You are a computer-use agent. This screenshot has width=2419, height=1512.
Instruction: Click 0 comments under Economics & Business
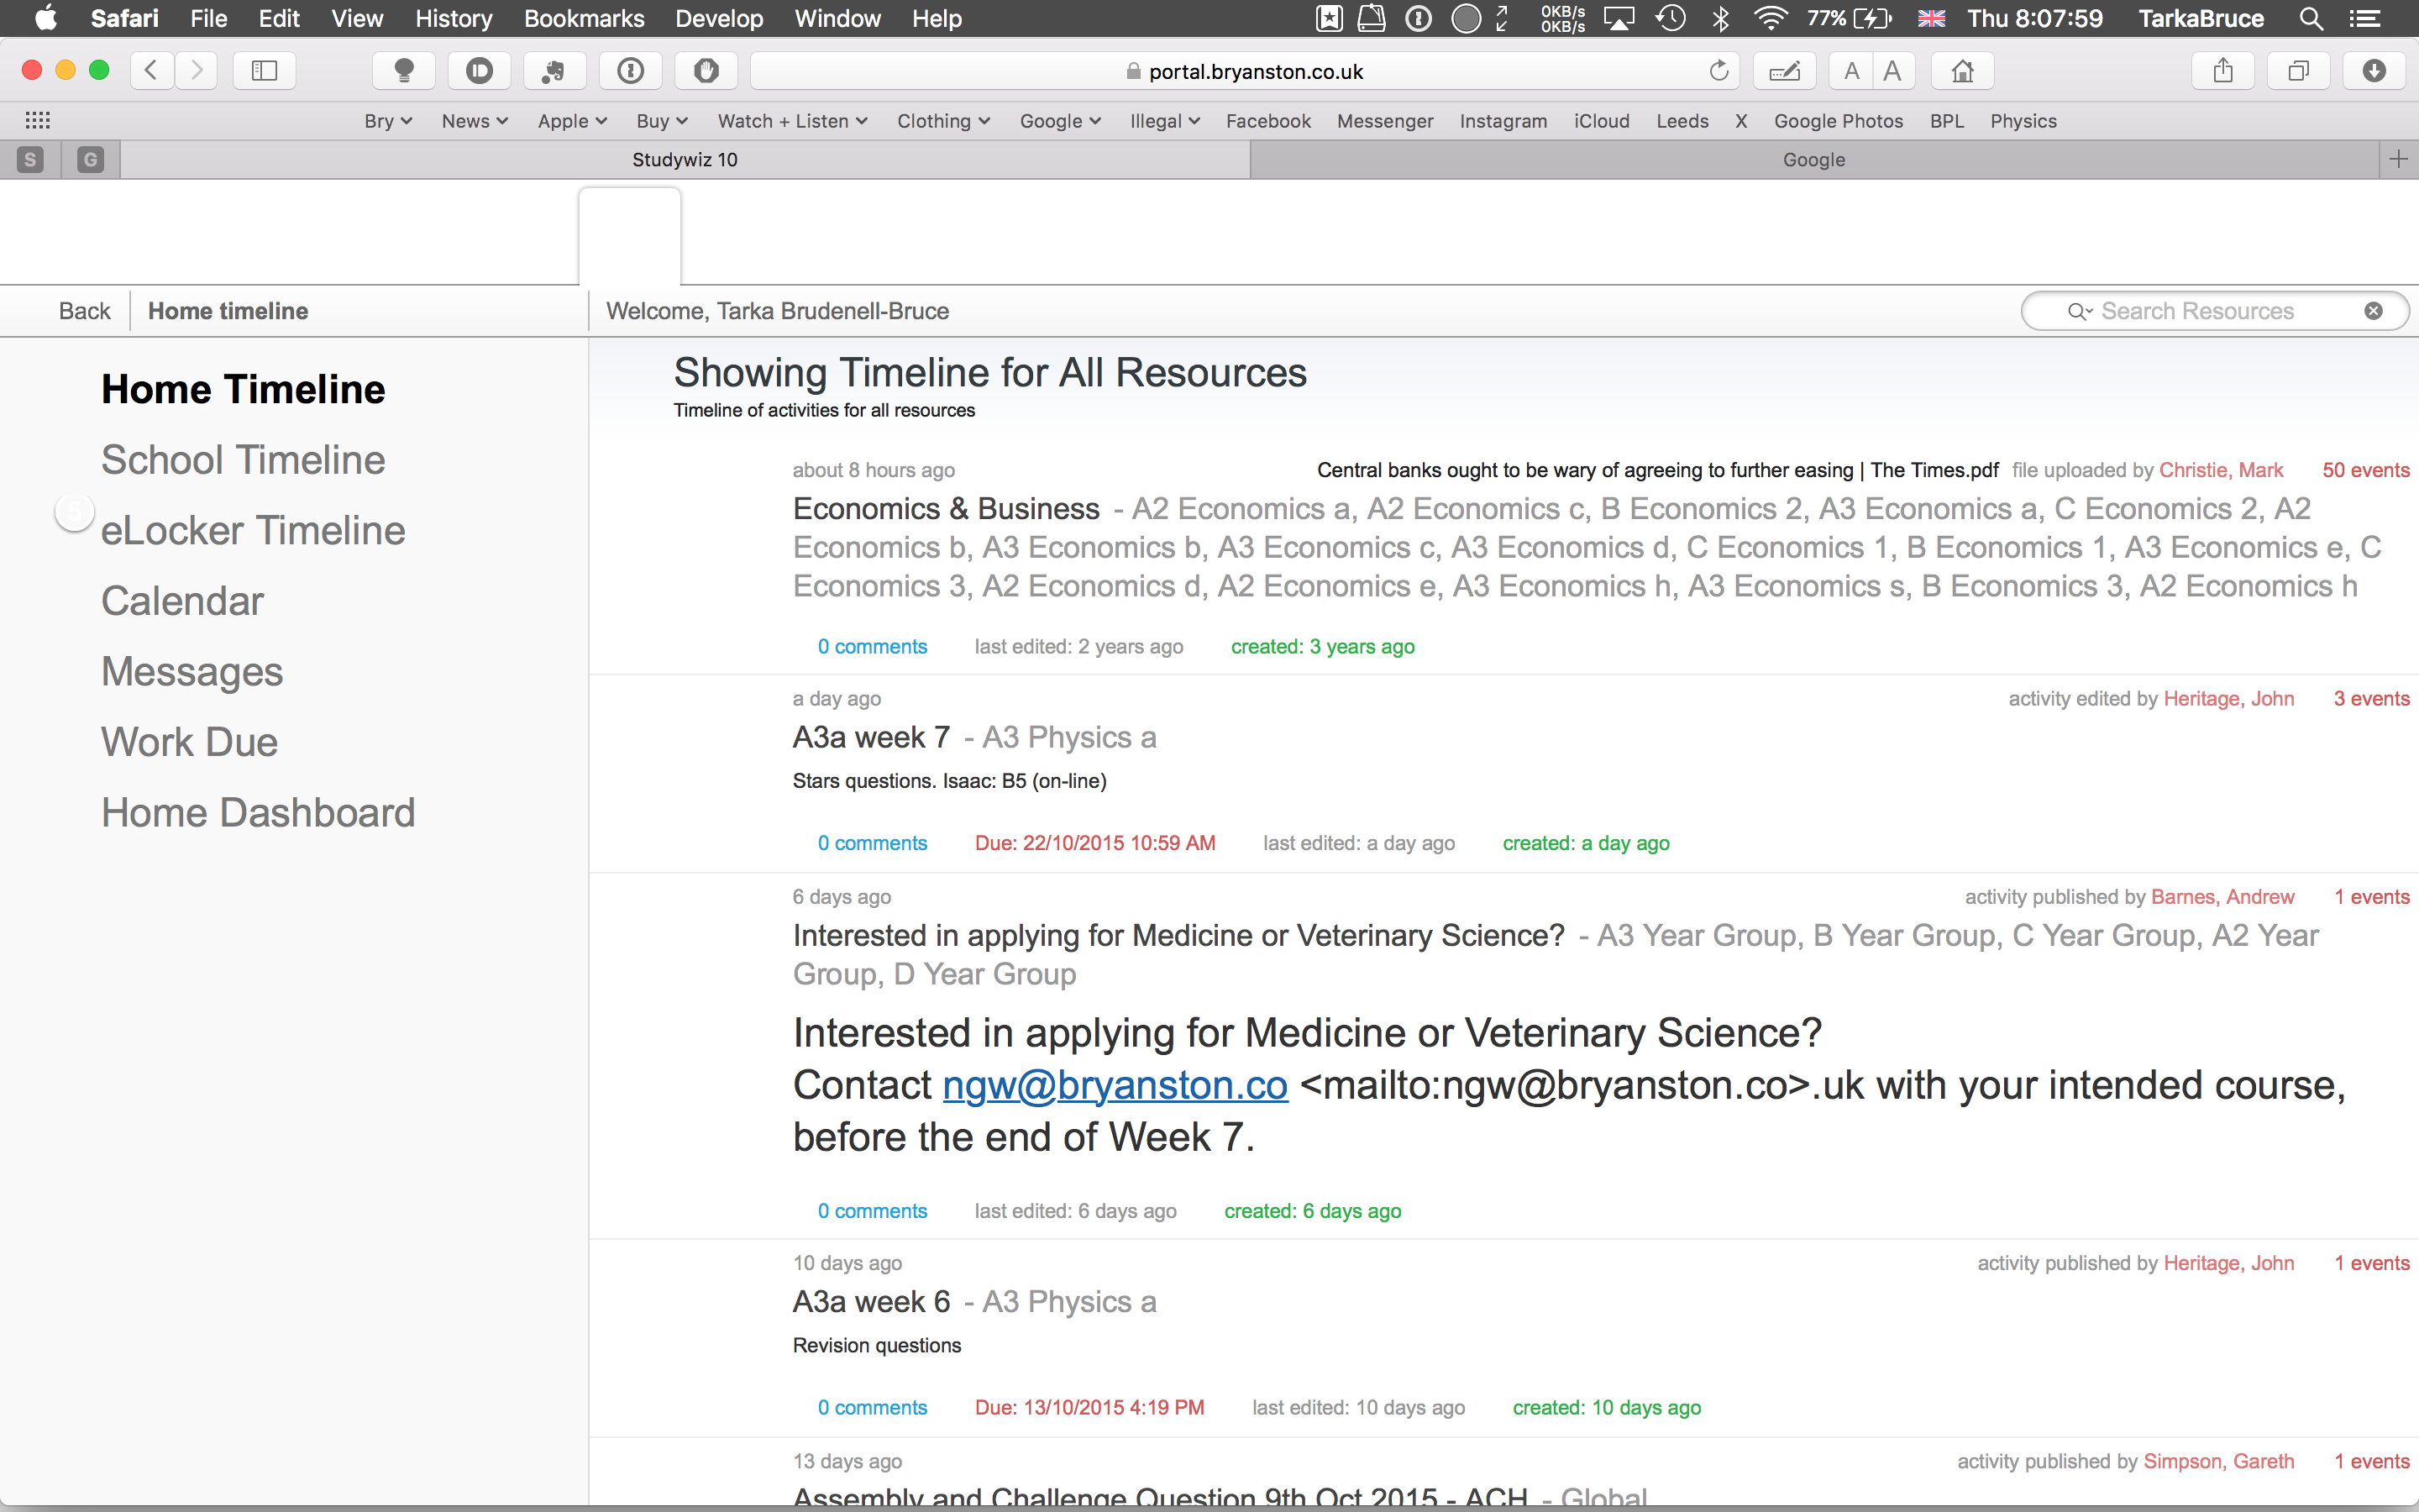point(872,647)
